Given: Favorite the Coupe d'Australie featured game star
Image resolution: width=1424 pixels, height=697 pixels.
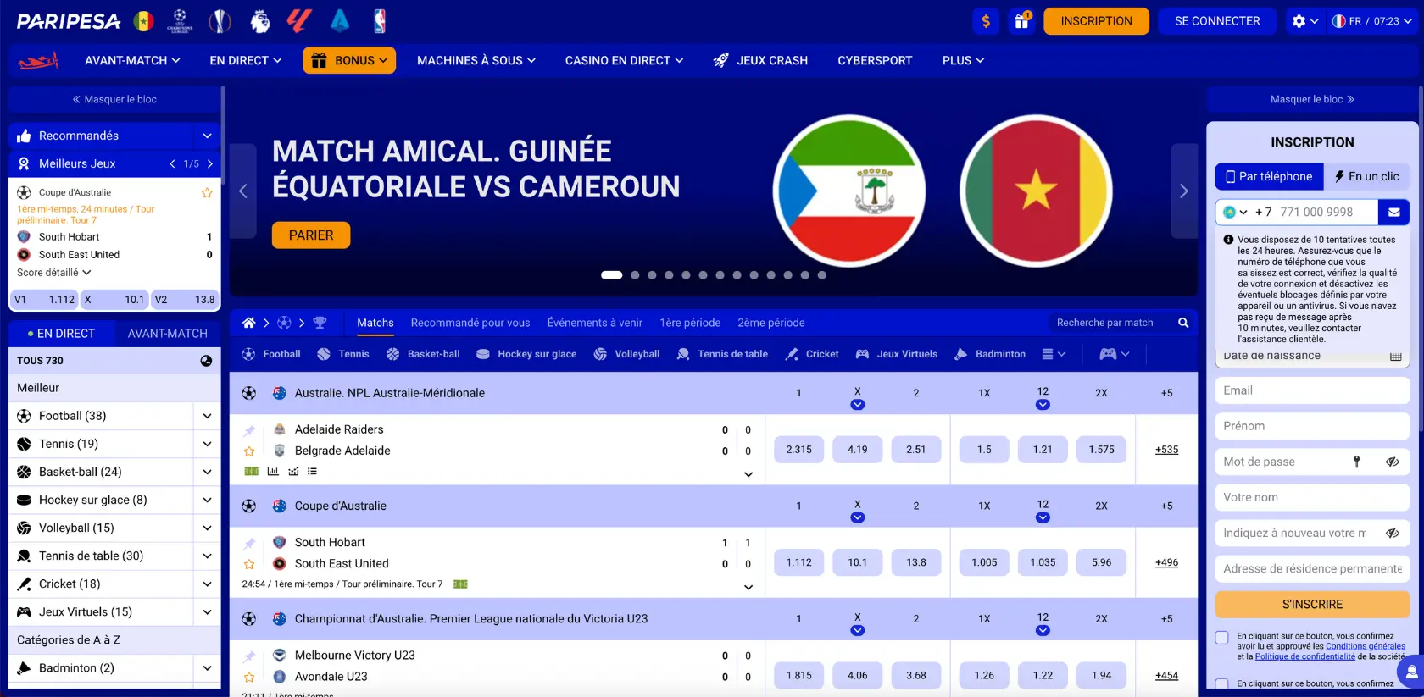Looking at the screenshot, I should [x=207, y=193].
